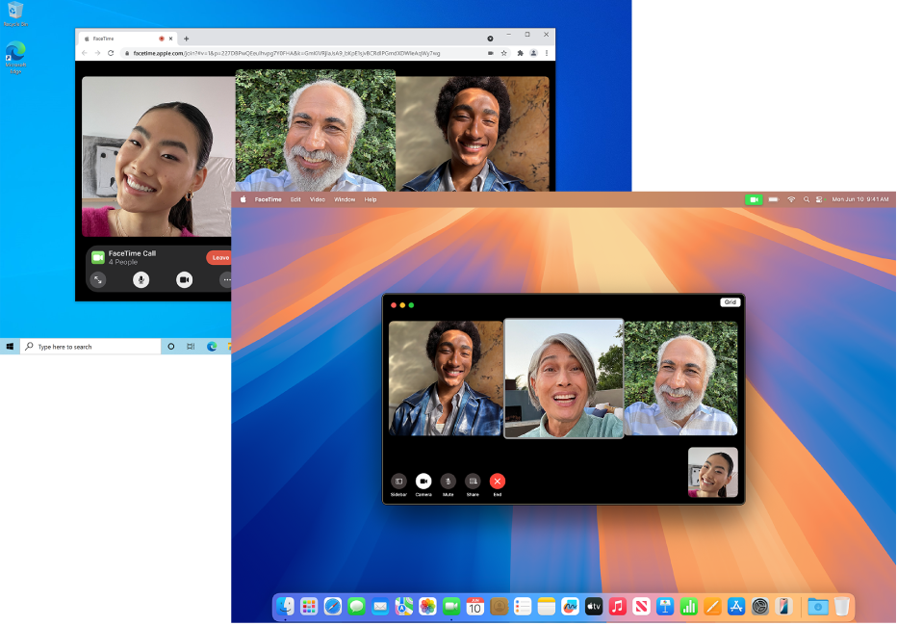The image size is (897, 626).
Task: Click the browser address bar with facetime.apple.com
Action: tap(303, 53)
